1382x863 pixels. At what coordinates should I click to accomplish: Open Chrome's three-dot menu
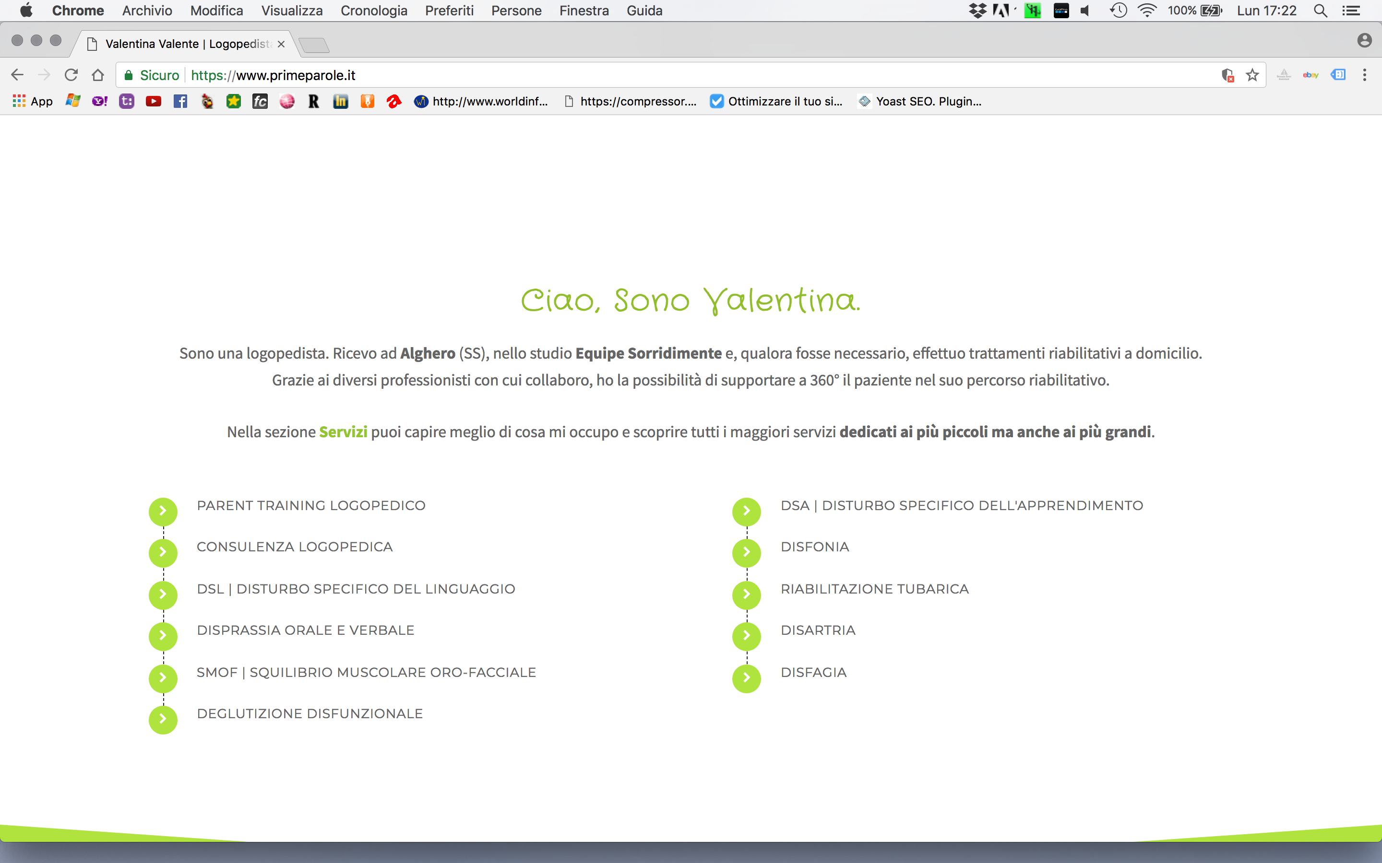(x=1364, y=75)
